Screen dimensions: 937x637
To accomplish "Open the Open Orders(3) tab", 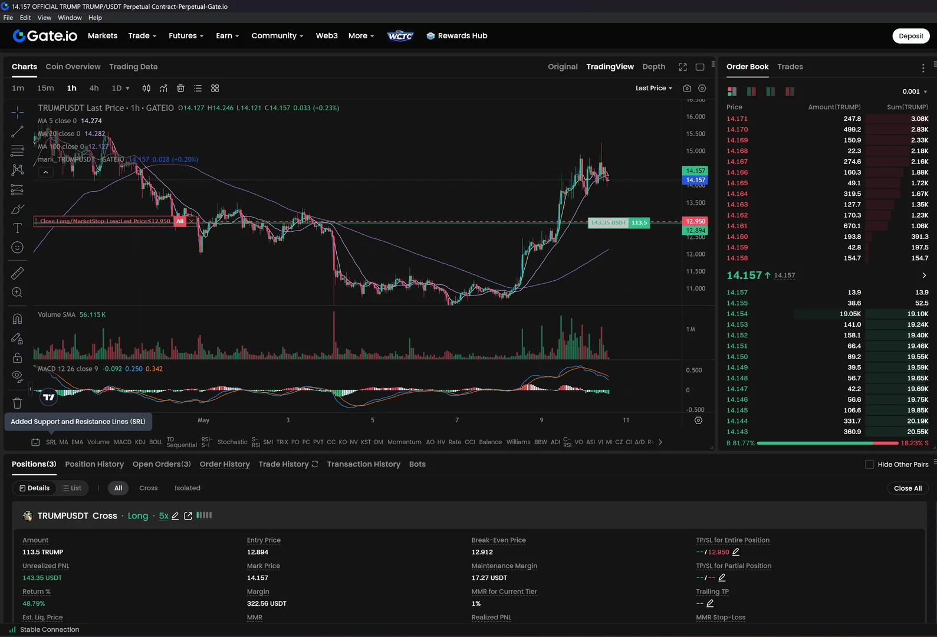I will pos(162,465).
